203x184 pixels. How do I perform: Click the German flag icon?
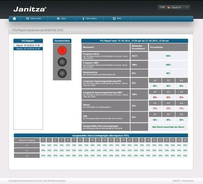point(168,7)
